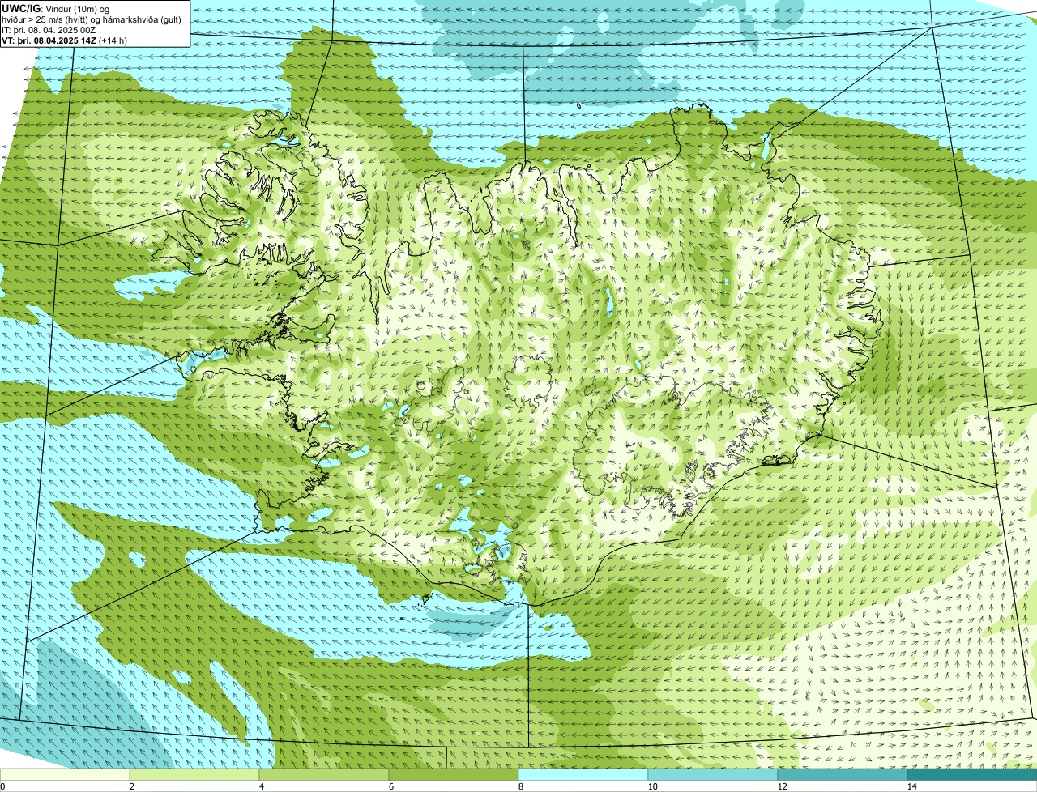
Task: Click the light cyan 8–10 m/s legend swatch
Action: click(x=583, y=774)
